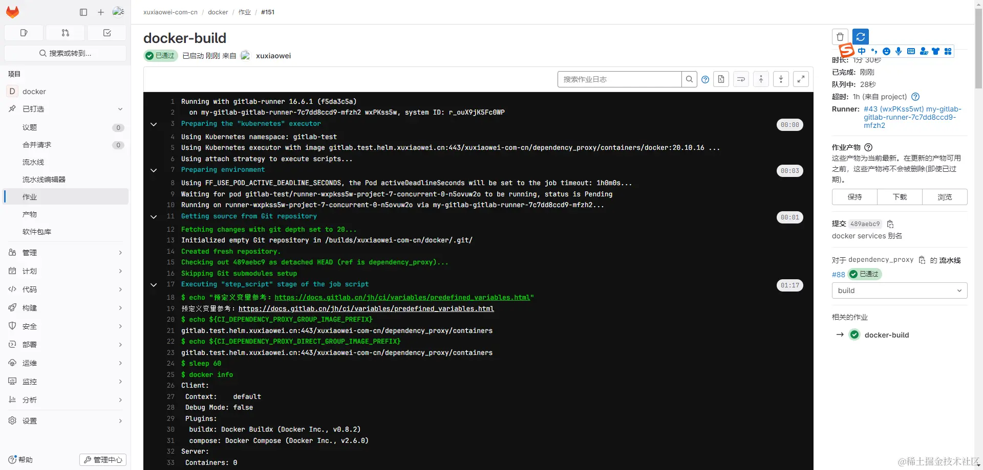The width and height of the screenshot is (983, 470).
Task: Open the to-do list shortcut icon
Action: click(106, 33)
